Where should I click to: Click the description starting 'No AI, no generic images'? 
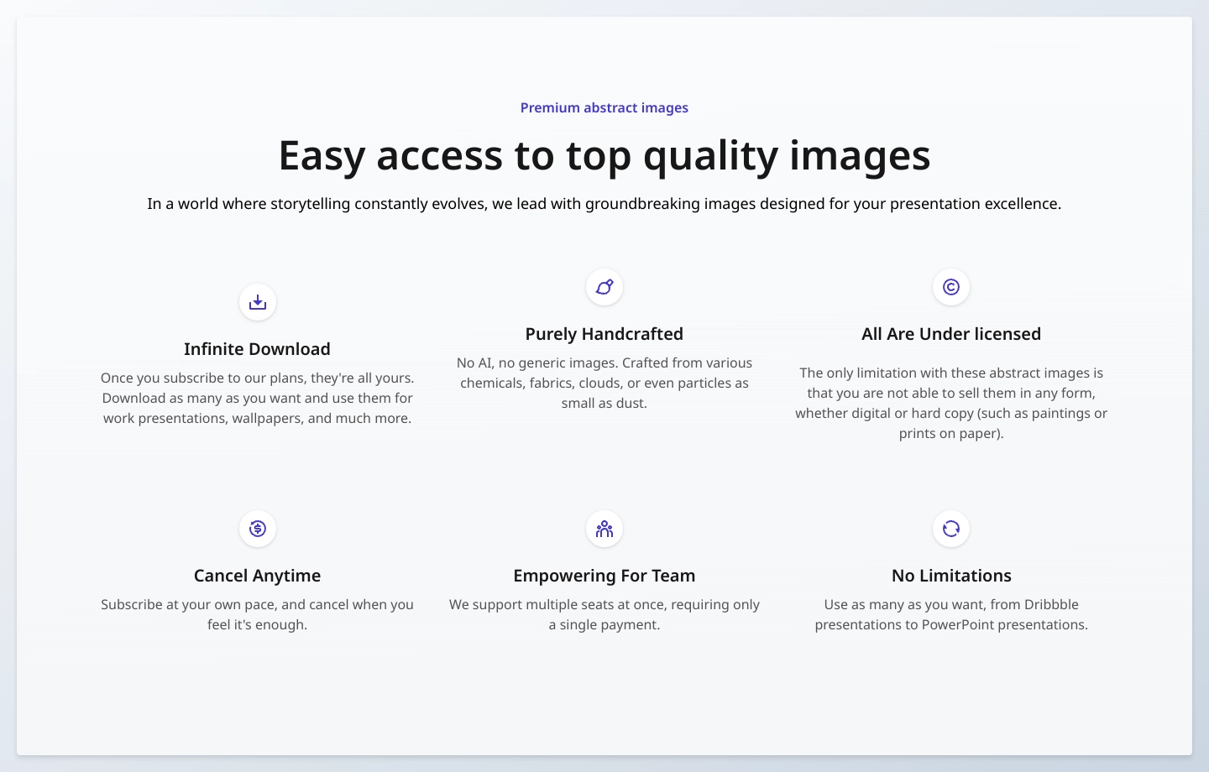[x=604, y=383]
